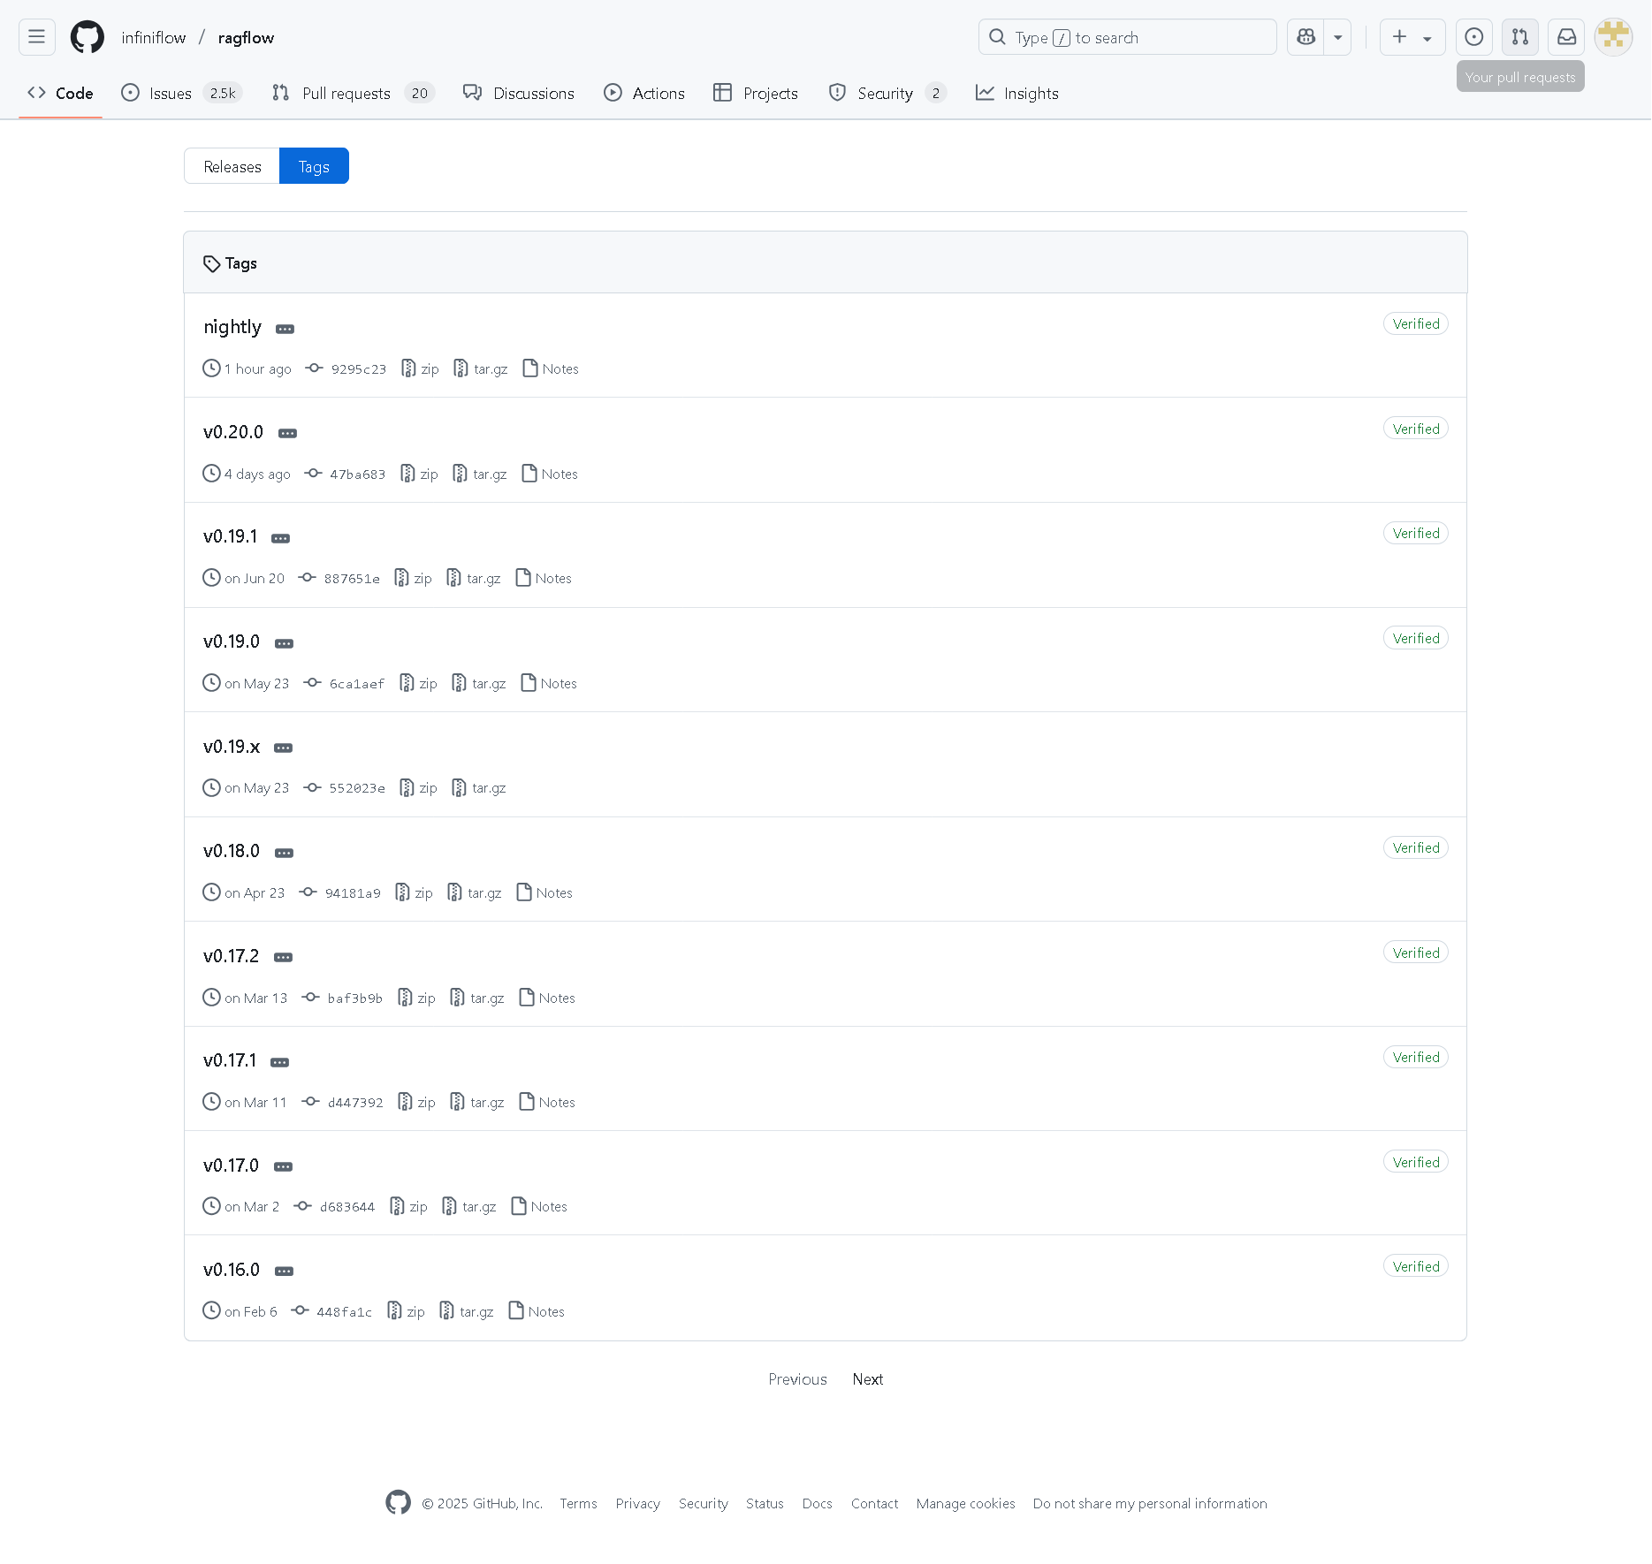Open your pull requests icon
This screenshot has height=1564, width=1652.
tap(1519, 37)
